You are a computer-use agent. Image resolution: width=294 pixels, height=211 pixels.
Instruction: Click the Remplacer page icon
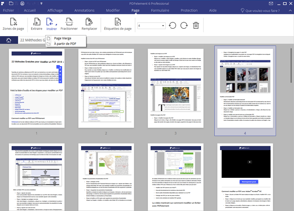pos(89,24)
